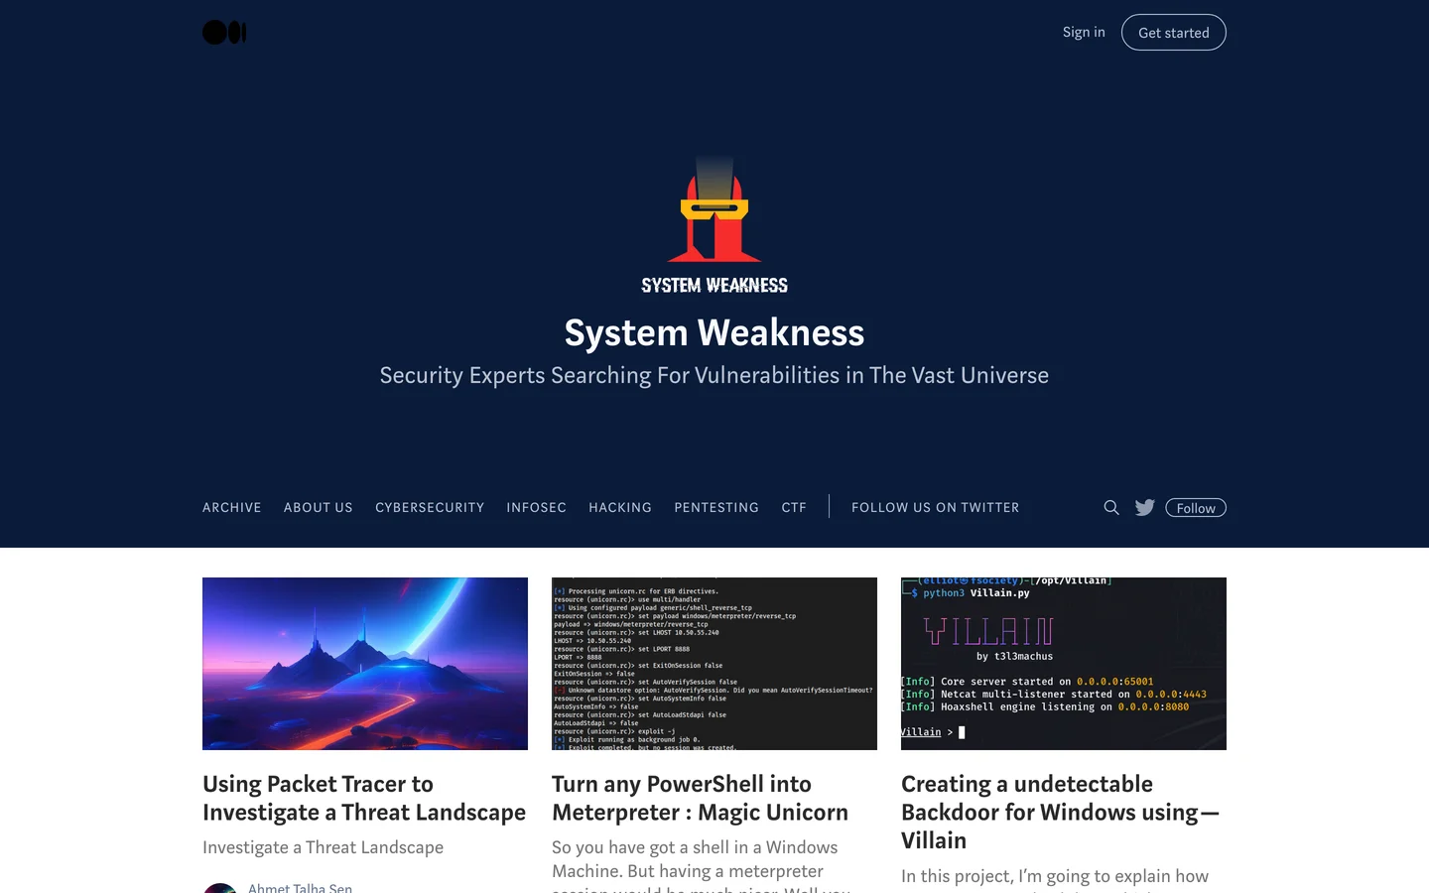Click the System Weakness robot logo
Viewport: 1429px width, 893px height.
[x=714, y=226]
